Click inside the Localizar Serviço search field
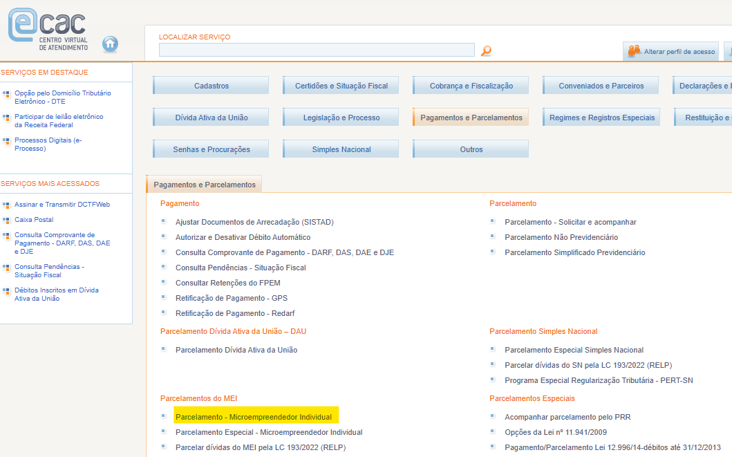 click(317, 50)
